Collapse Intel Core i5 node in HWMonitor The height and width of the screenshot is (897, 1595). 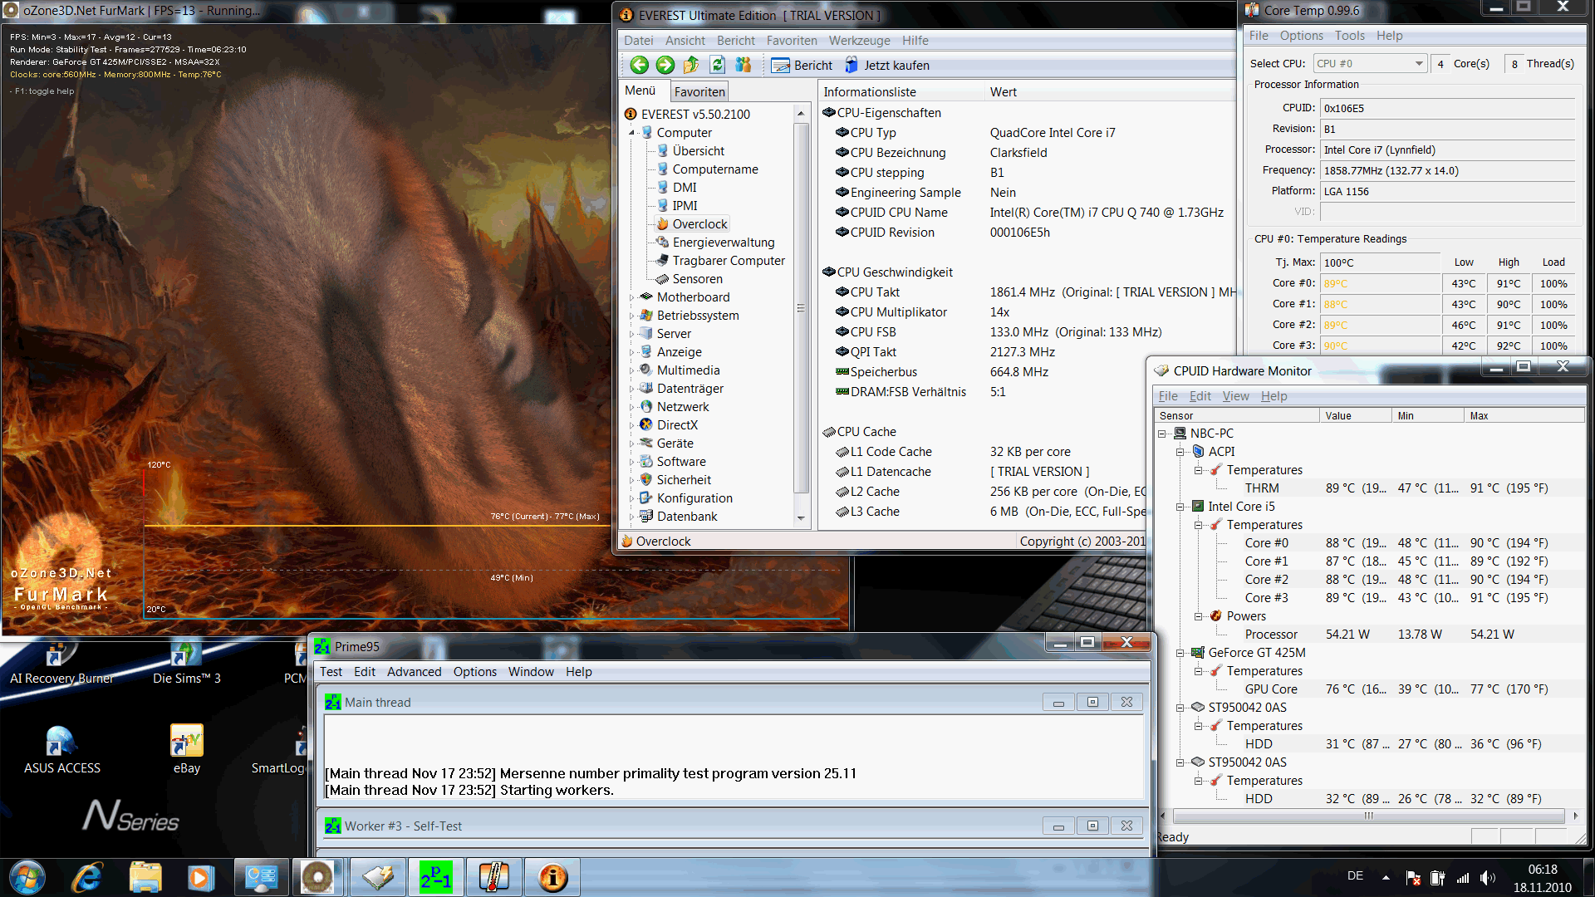[x=1180, y=507]
